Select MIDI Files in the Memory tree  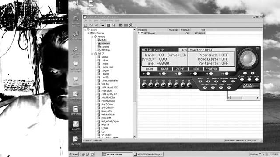105,50
